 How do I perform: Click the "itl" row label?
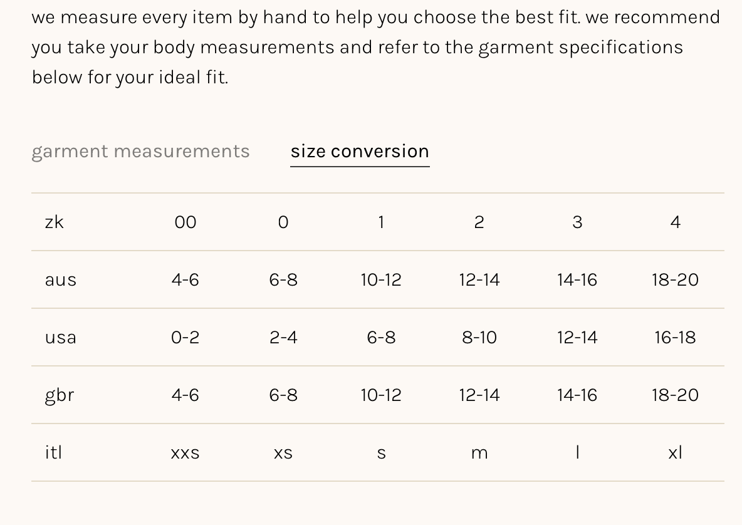53,452
